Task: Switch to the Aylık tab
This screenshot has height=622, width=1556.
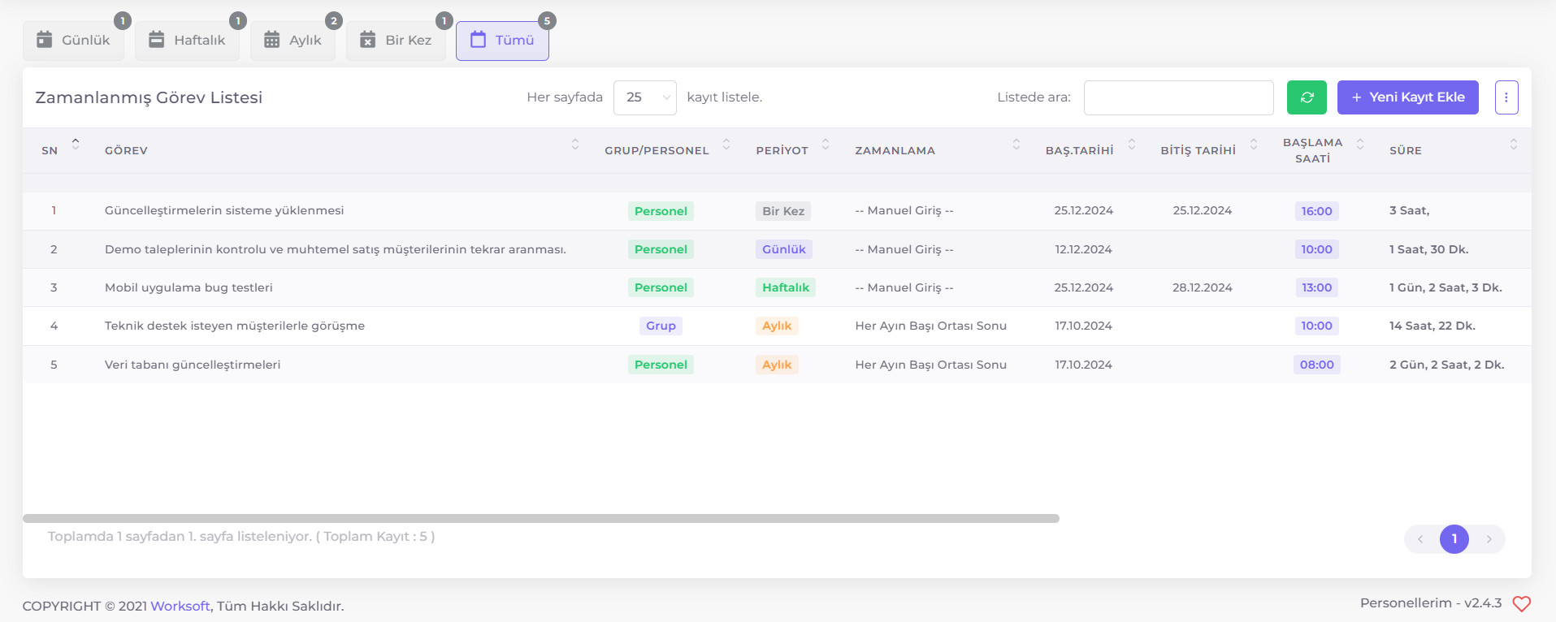Action: (293, 40)
